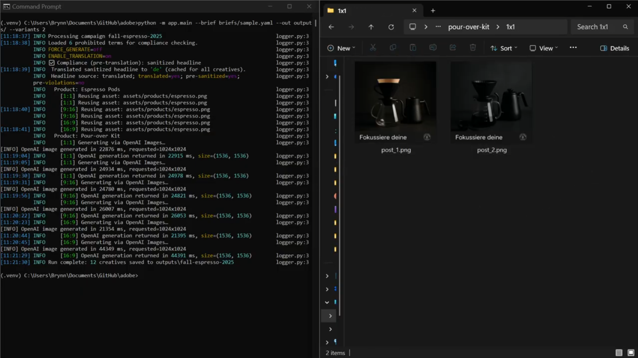The image size is (638, 358).
Task: Expand chevron after pour-over-kit breadcrumb
Action: [498, 27]
